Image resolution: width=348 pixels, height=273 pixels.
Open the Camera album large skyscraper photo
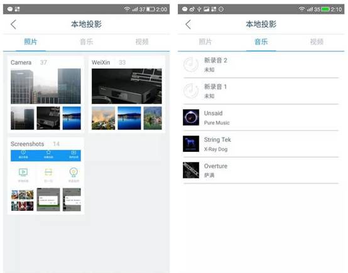coord(46,86)
